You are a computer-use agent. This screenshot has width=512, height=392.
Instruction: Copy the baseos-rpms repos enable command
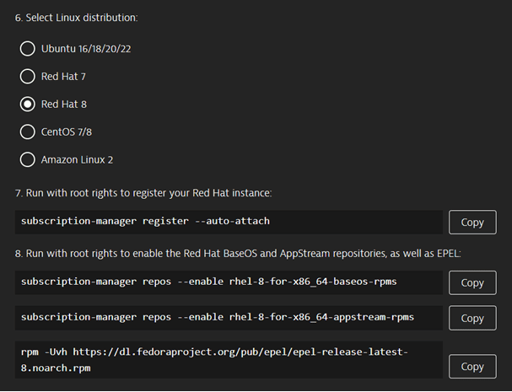[472, 282]
